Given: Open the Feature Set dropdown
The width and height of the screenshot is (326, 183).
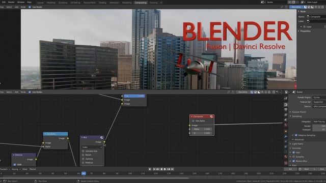Looking at the screenshot, I should pyautogui.click(x=319, y=102).
